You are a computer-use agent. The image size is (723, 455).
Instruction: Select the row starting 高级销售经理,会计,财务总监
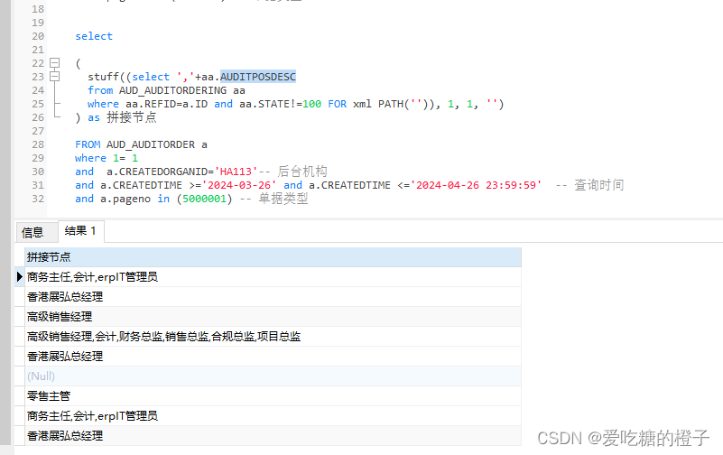(x=273, y=337)
